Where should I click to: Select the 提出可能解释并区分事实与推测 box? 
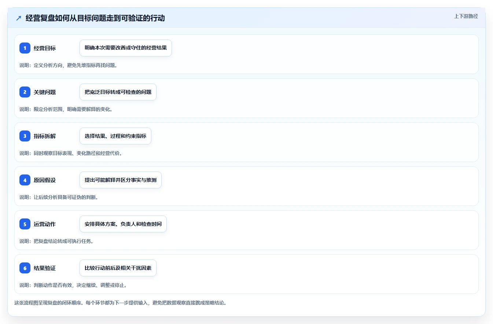121,180
